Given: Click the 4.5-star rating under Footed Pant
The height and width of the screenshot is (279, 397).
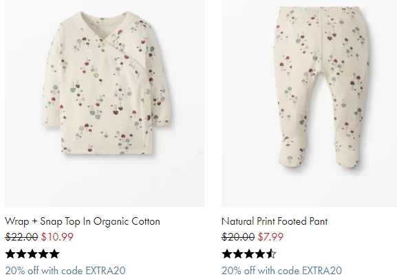Looking at the screenshot, I should coord(249,254).
